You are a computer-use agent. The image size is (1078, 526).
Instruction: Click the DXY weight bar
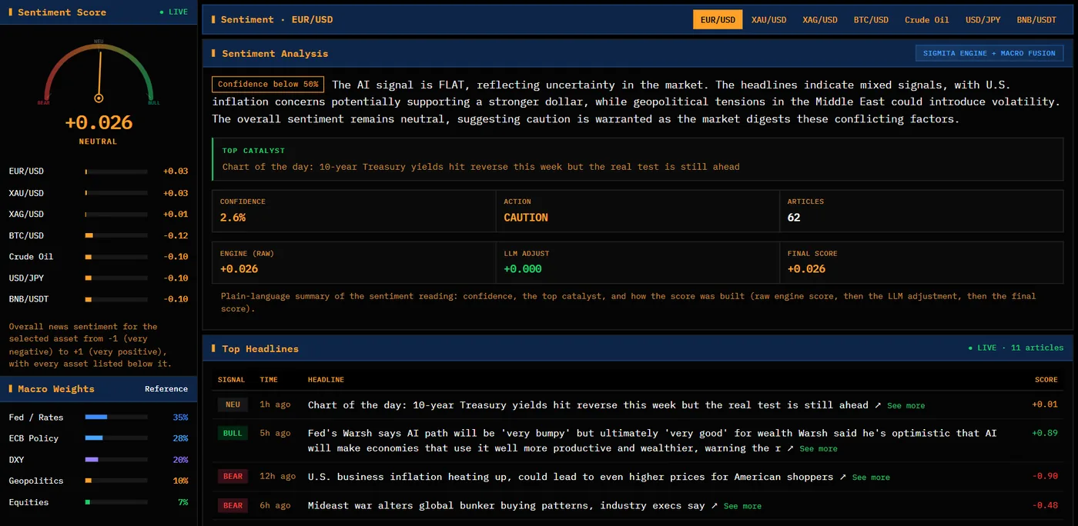[116, 460]
